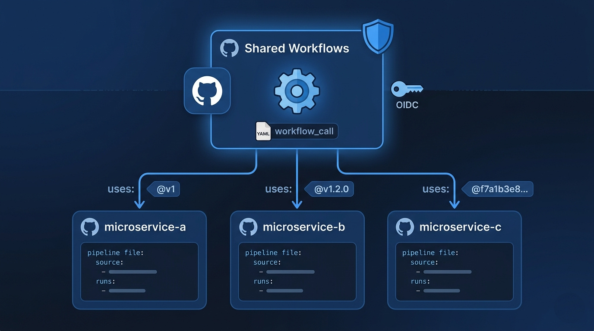Click the central gear icon
Viewport: 594px width, 331px height.
297,91
